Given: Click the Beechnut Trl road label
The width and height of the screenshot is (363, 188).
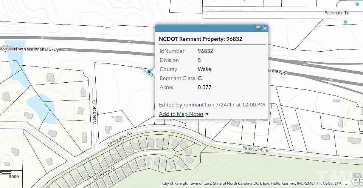Looking at the screenshot, I should pos(336,13).
